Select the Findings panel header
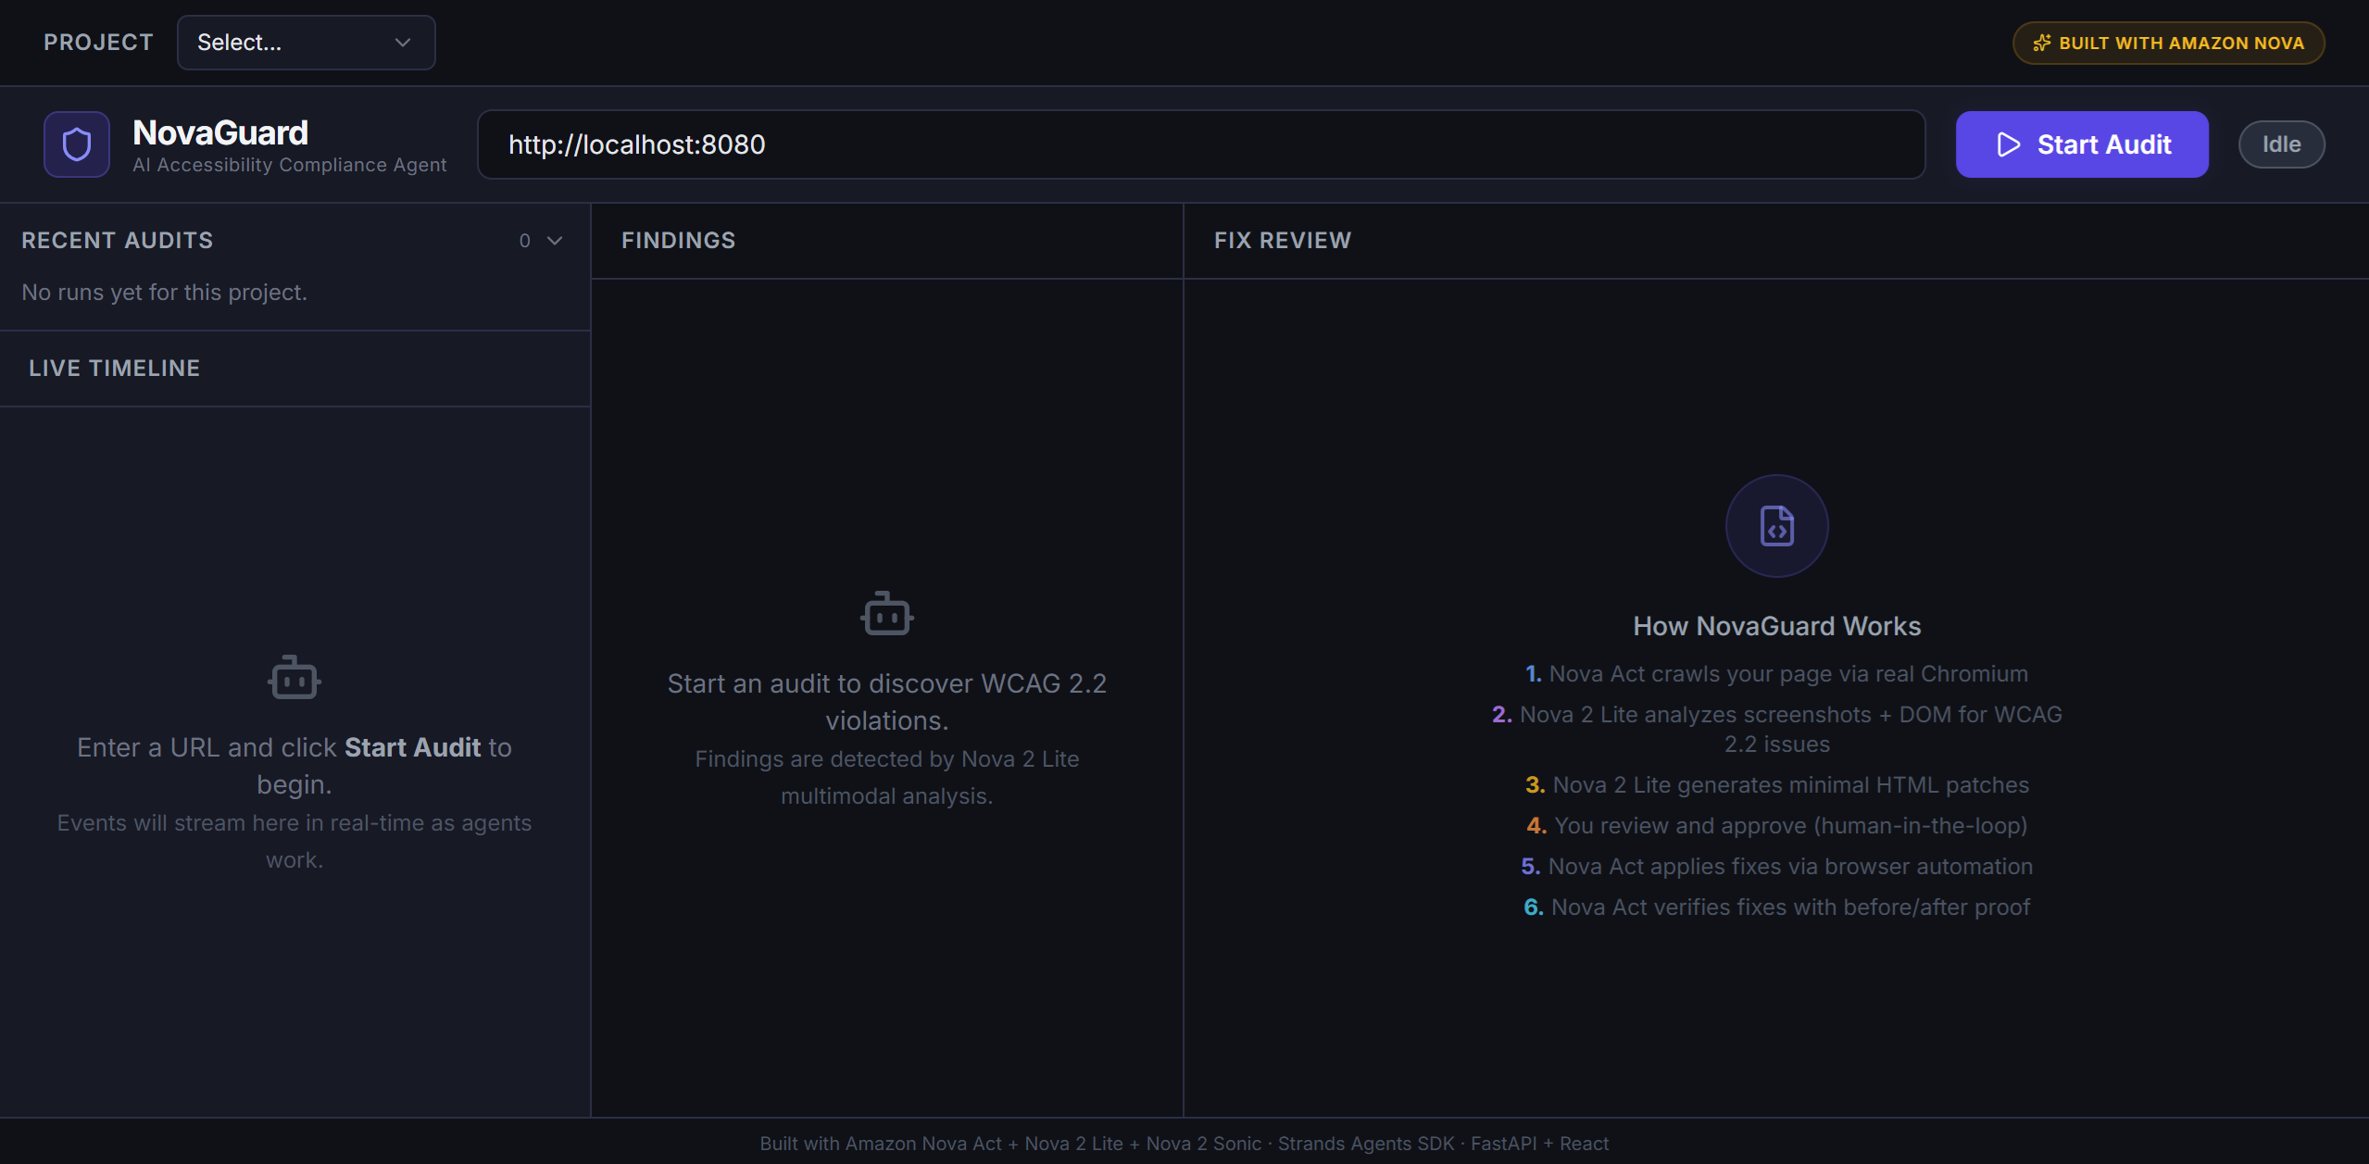Screen dimensions: 2369x1164 678,241
